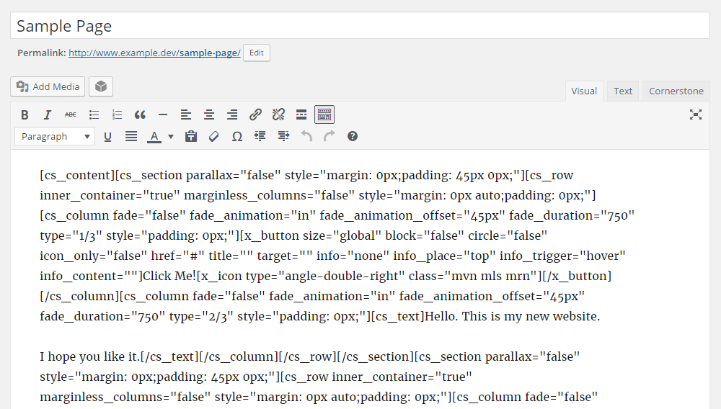Apply strikethrough formatting

tap(71, 114)
